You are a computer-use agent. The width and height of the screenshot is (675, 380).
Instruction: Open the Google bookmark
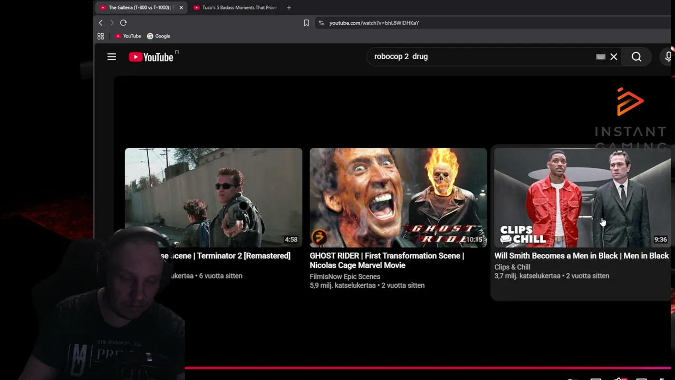point(159,36)
